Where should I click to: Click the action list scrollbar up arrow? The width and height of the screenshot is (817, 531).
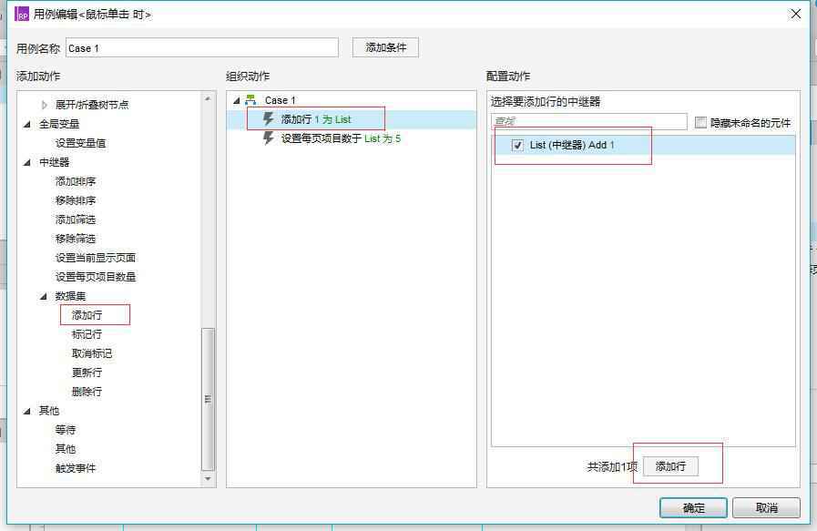(x=208, y=98)
